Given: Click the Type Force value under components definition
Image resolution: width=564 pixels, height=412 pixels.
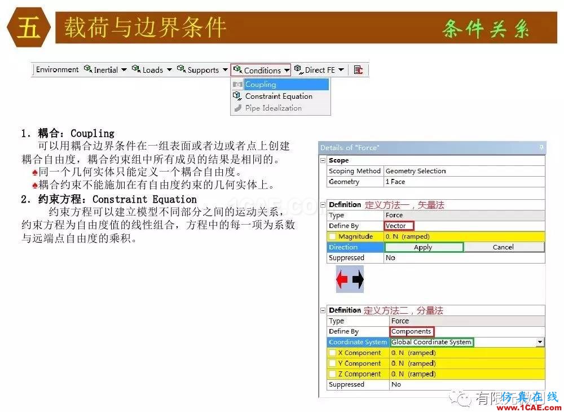Looking at the screenshot, I should (467, 321).
